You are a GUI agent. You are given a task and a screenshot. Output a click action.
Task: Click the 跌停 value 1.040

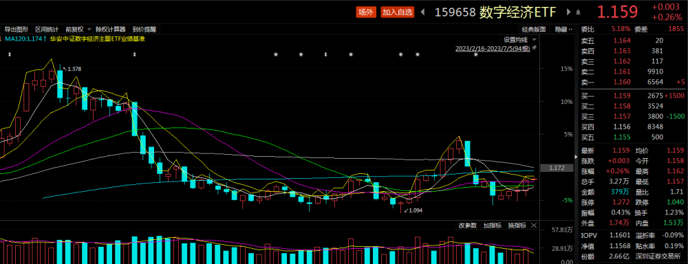(x=675, y=203)
